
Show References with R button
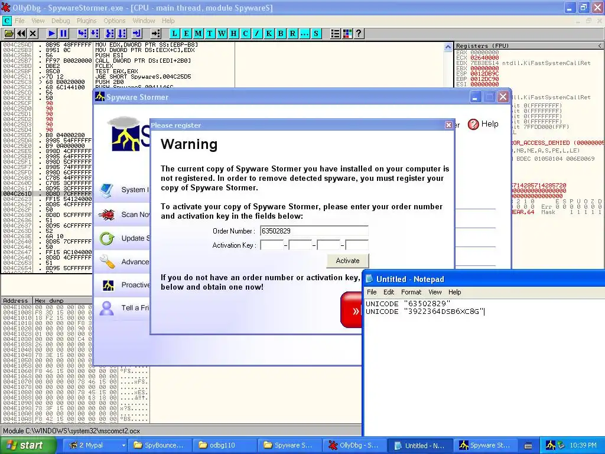click(292, 34)
